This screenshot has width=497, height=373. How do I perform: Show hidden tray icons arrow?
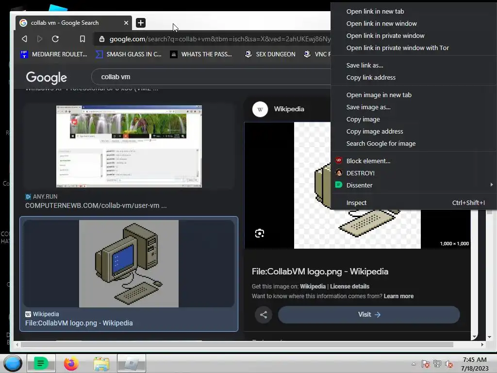[x=414, y=364]
